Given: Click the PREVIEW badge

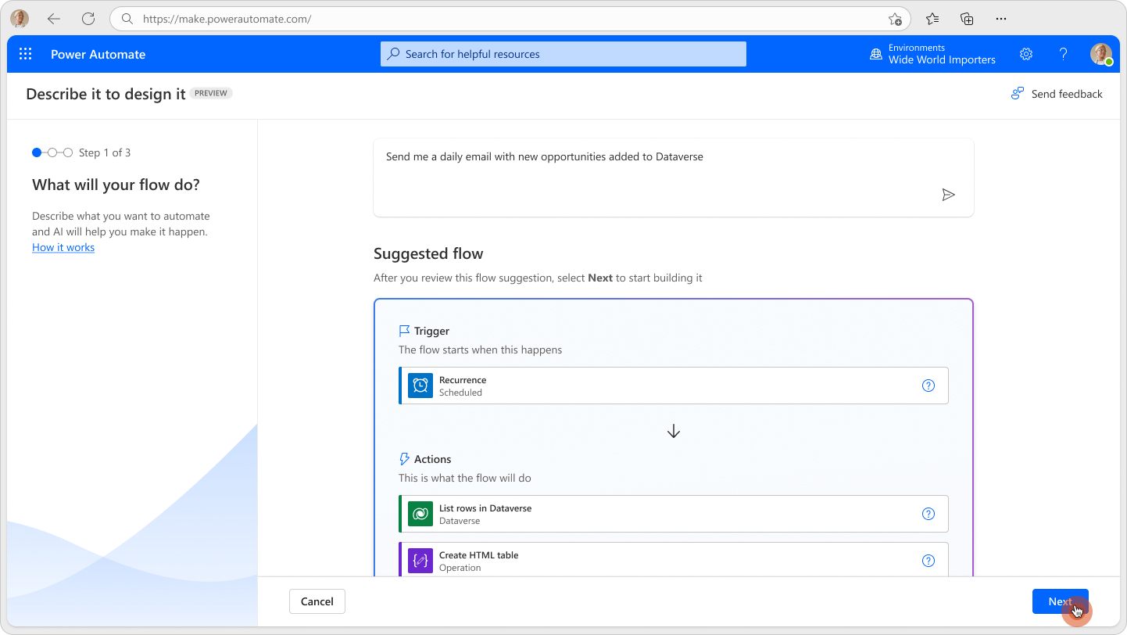Looking at the screenshot, I should click(x=211, y=93).
